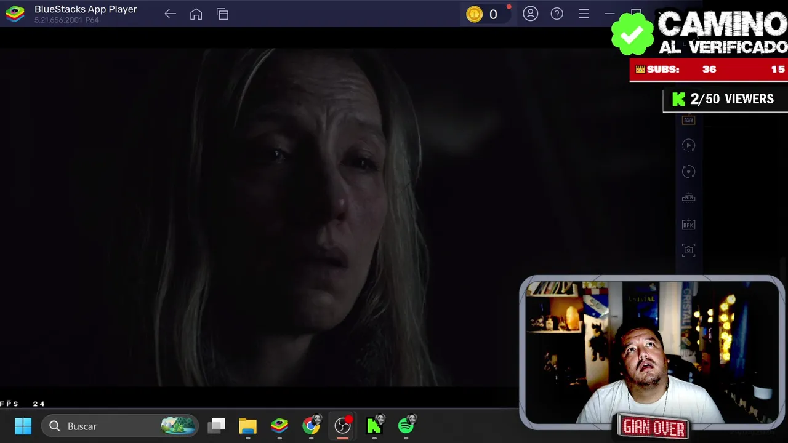Click the BlueStacks App Player title text
788x443 pixels.
pos(86,9)
